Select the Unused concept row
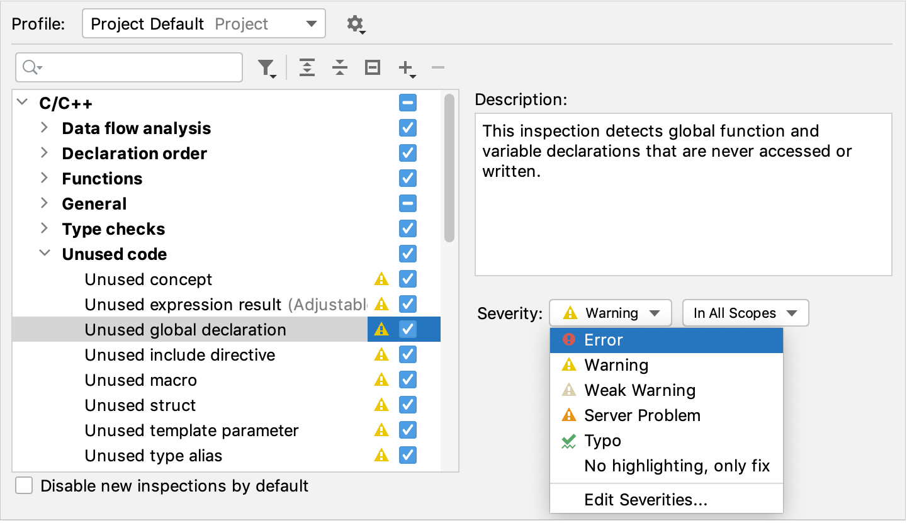 [227, 279]
